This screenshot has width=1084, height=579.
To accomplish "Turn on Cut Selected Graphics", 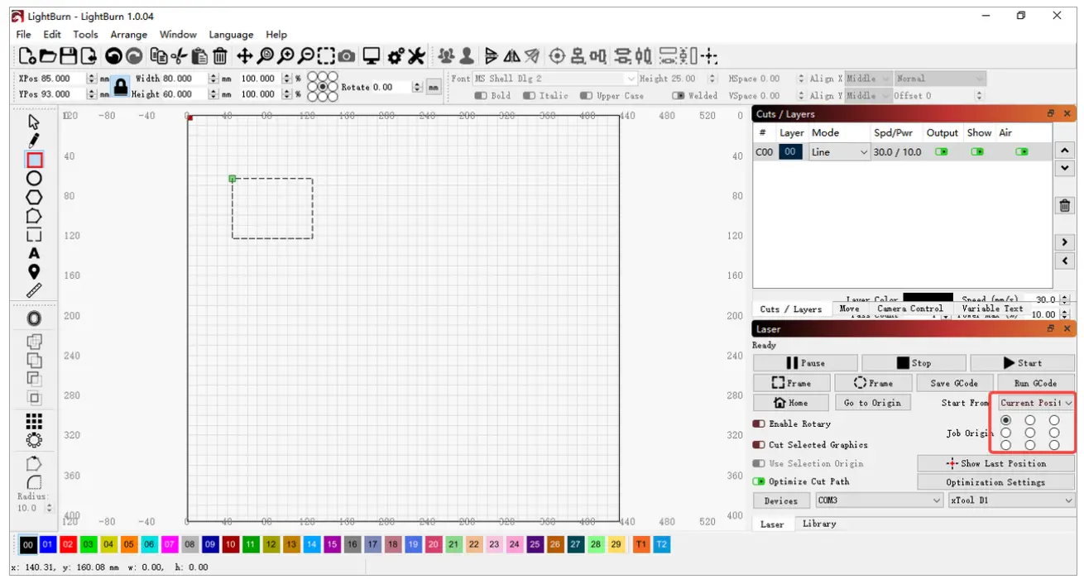I will [x=759, y=444].
